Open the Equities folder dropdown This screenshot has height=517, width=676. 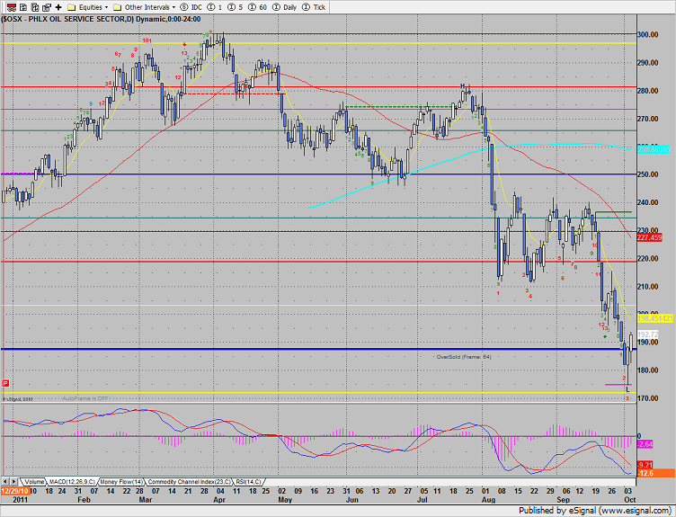pyautogui.click(x=88, y=7)
